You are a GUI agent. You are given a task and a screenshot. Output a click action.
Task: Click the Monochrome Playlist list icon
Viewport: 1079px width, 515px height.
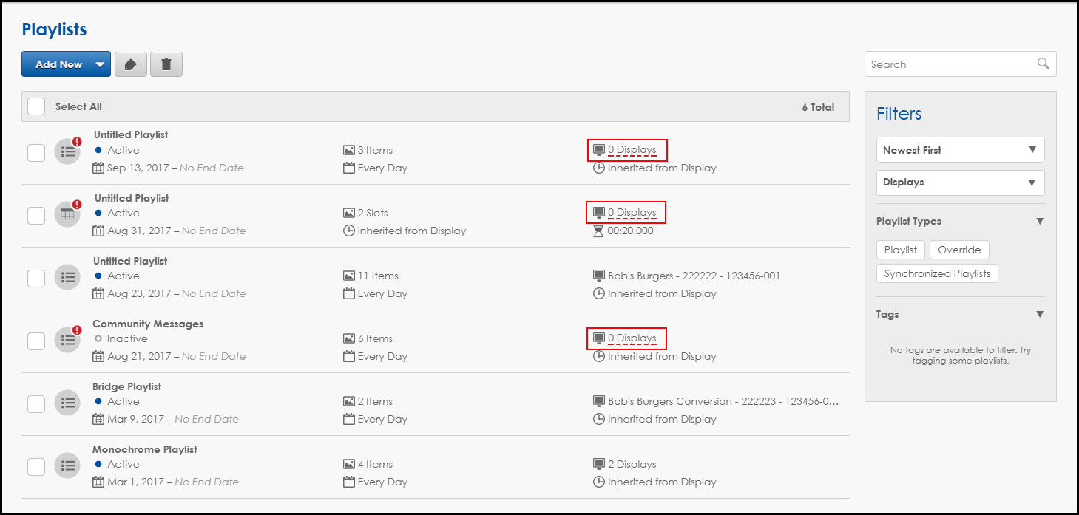coord(68,466)
